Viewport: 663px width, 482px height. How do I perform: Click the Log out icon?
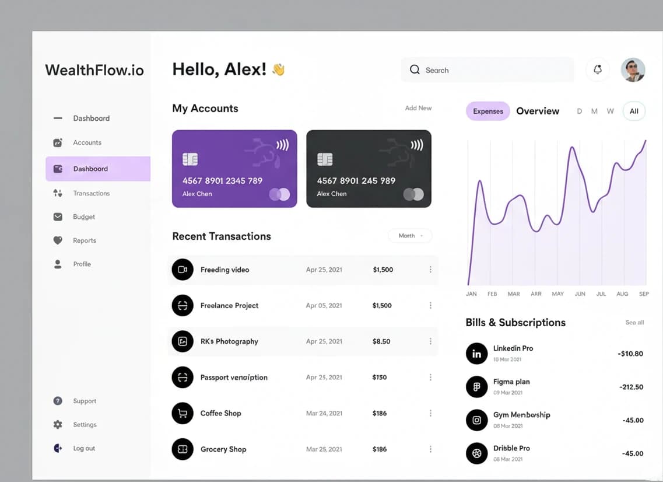58,448
